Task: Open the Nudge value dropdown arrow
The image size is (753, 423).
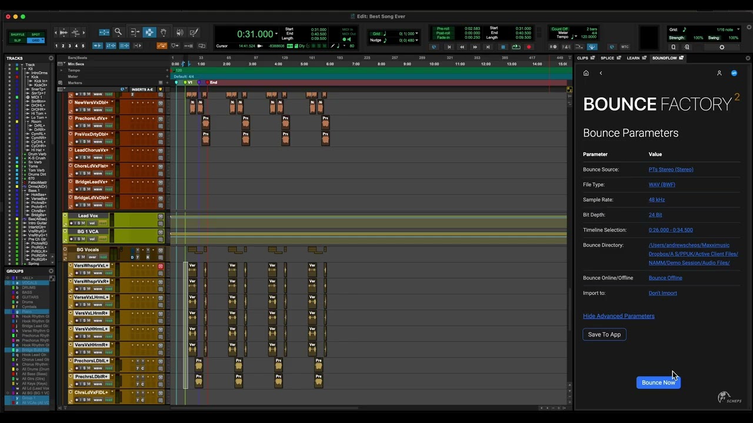Action: click(417, 40)
